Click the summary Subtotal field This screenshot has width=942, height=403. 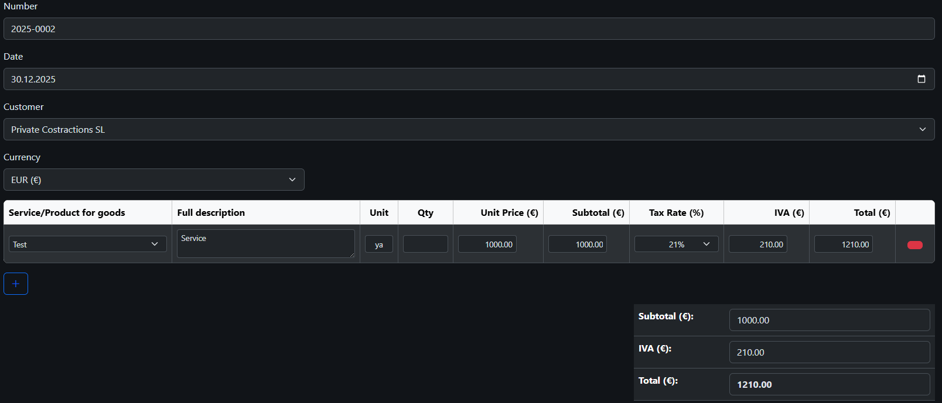coord(829,320)
